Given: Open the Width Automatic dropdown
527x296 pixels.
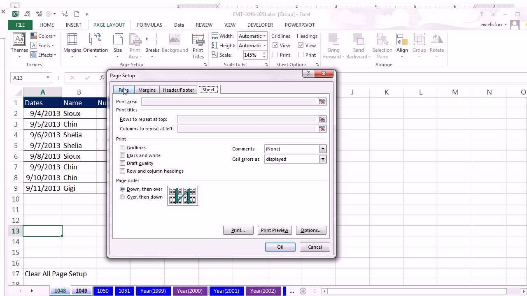Looking at the screenshot, I should pos(264,36).
